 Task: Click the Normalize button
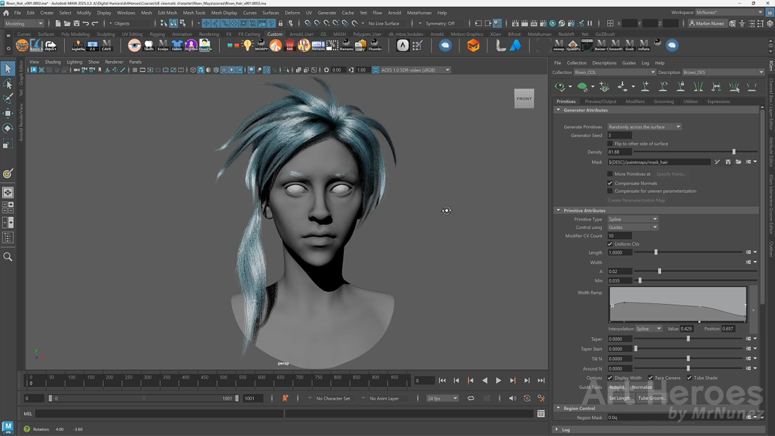642,387
